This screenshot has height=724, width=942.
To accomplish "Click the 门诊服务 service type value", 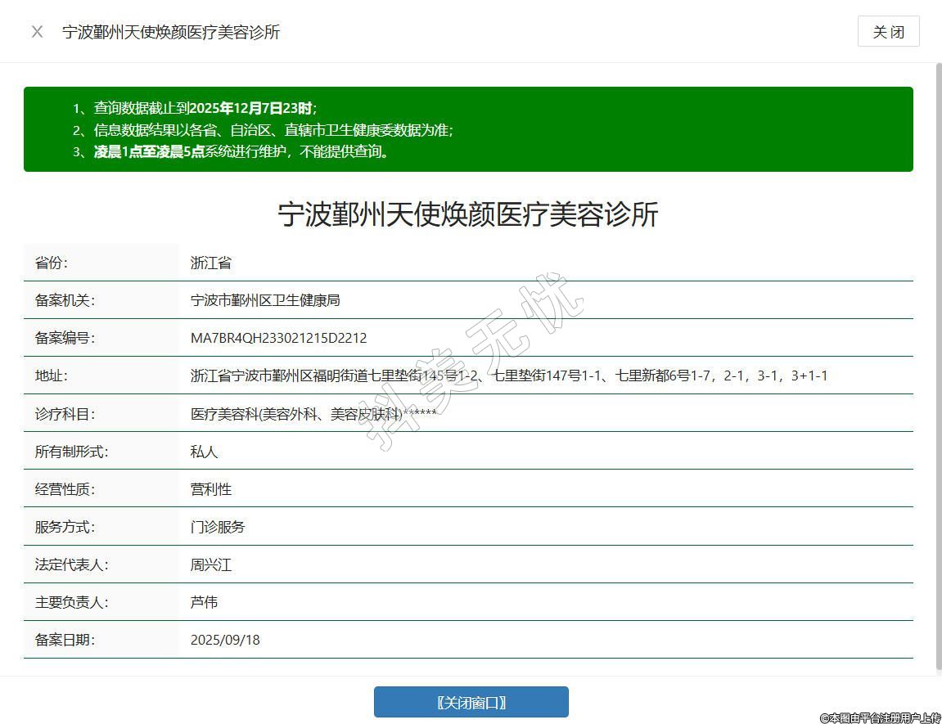I will tap(218, 527).
